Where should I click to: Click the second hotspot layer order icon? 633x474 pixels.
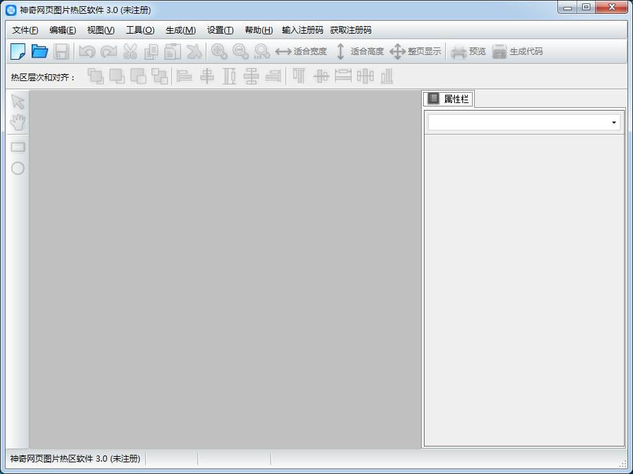tap(117, 76)
